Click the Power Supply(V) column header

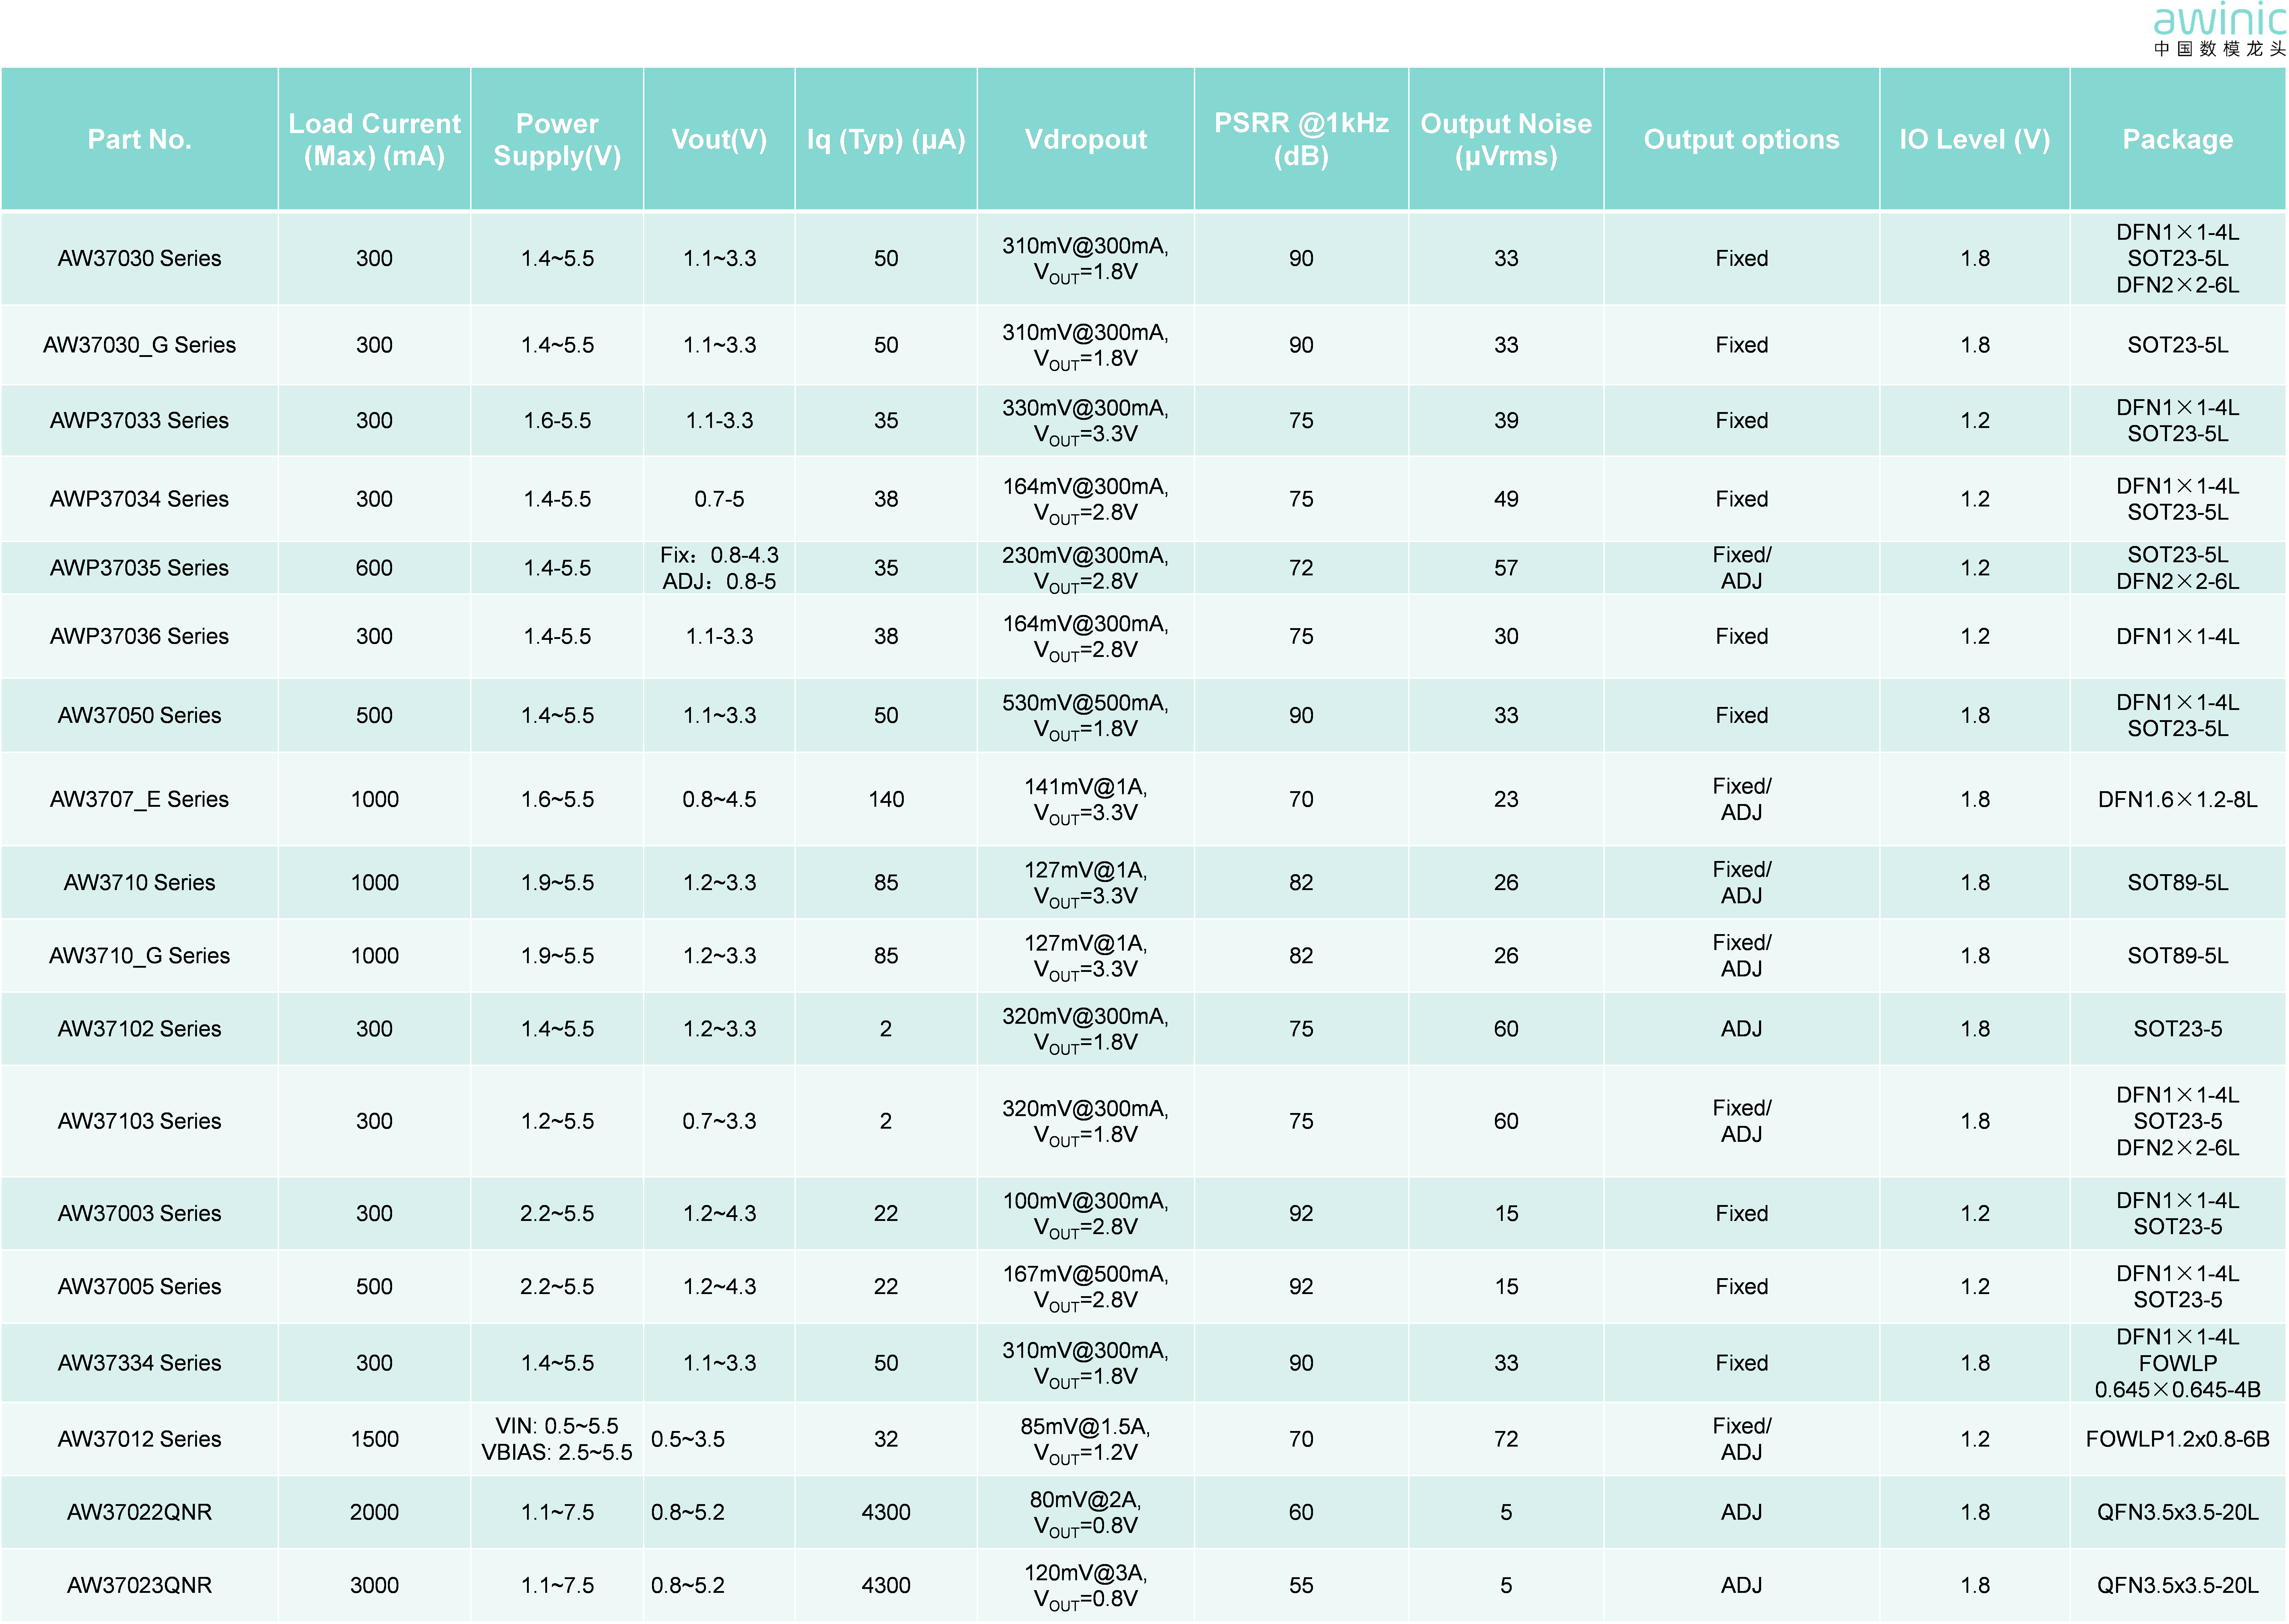pos(557,139)
